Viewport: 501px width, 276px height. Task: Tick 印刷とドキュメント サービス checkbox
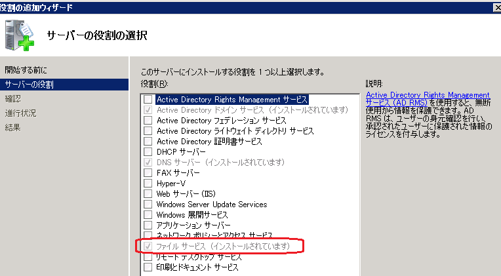tap(148, 267)
